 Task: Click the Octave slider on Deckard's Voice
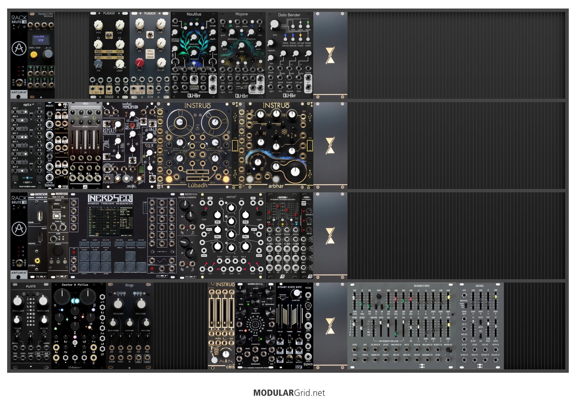click(354, 329)
